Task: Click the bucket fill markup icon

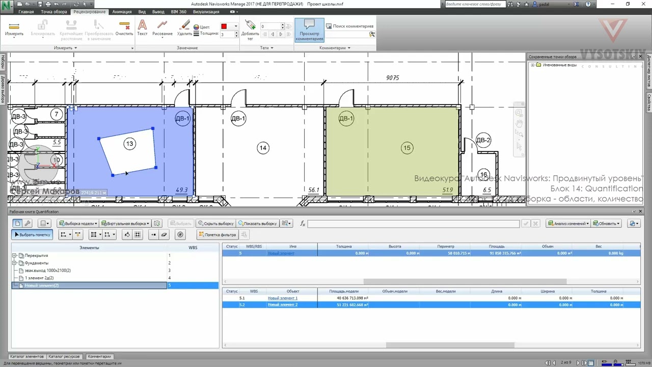Action: (127, 234)
